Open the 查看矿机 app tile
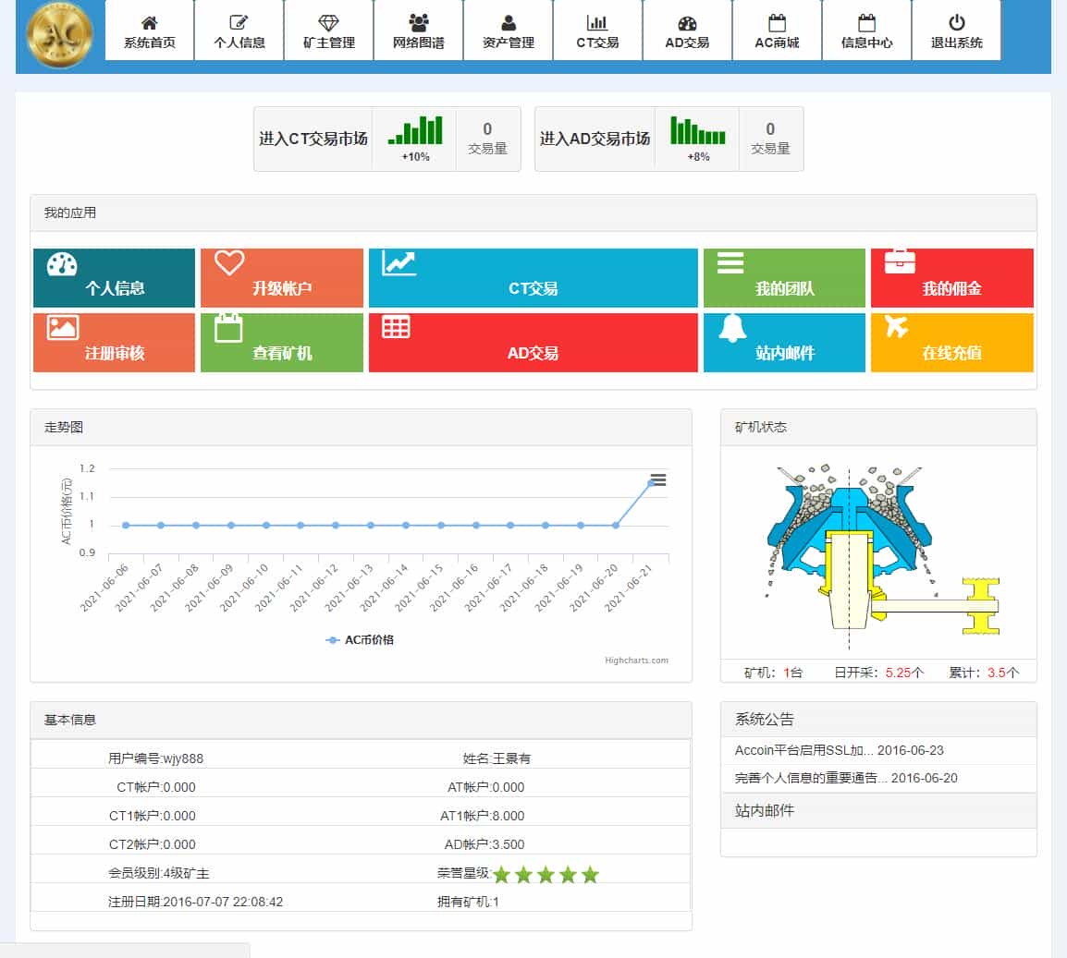 click(282, 343)
